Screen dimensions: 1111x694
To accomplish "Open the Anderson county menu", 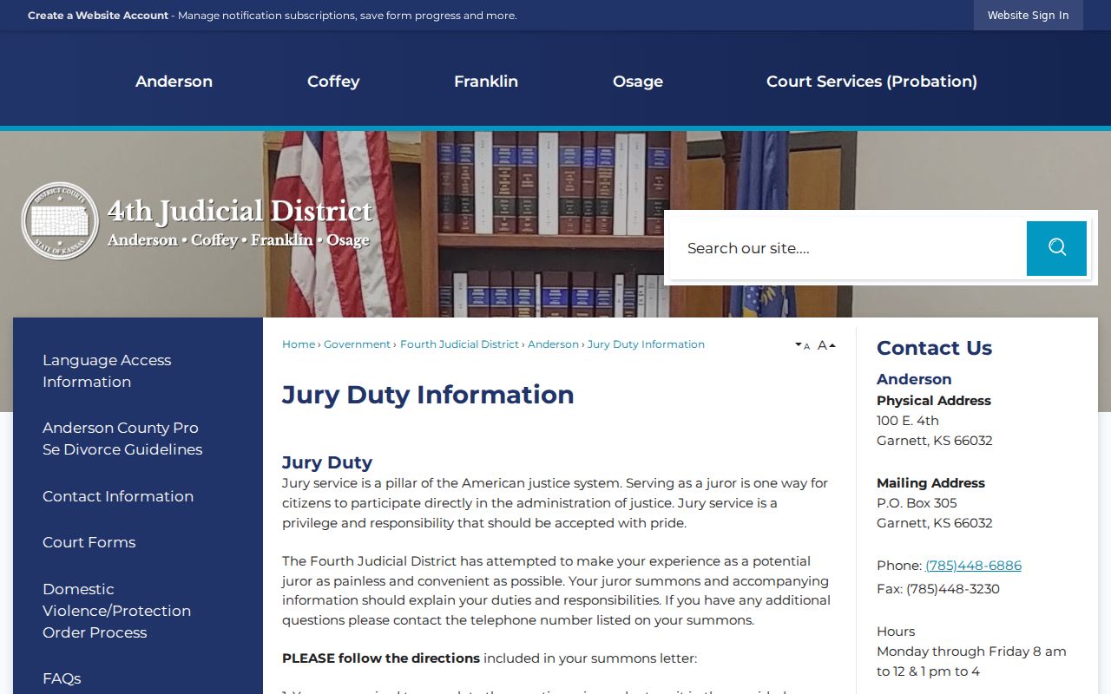I will pyautogui.click(x=174, y=81).
